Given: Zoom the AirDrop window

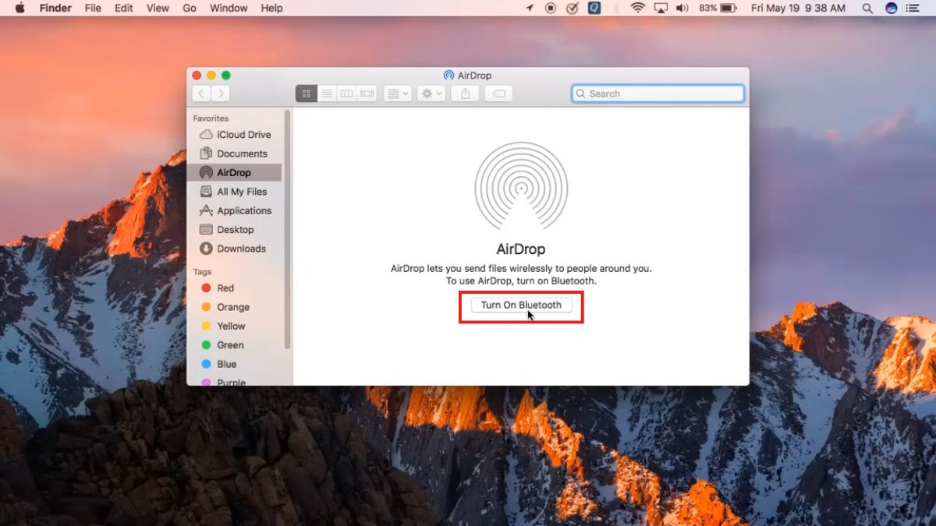Looking at the screenshot, I should pyautogui.click(x=226, y=76).
